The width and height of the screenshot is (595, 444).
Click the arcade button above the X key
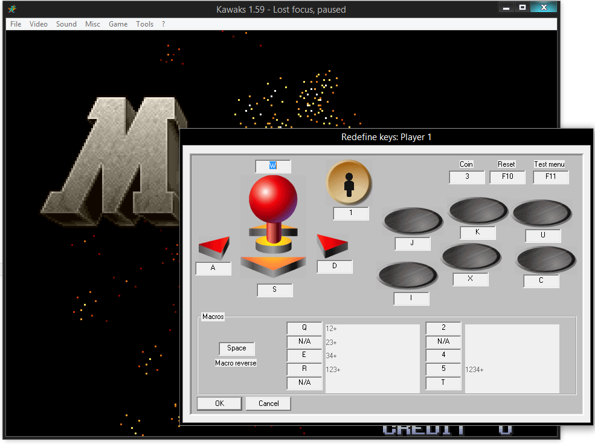(x=471, y=257)
